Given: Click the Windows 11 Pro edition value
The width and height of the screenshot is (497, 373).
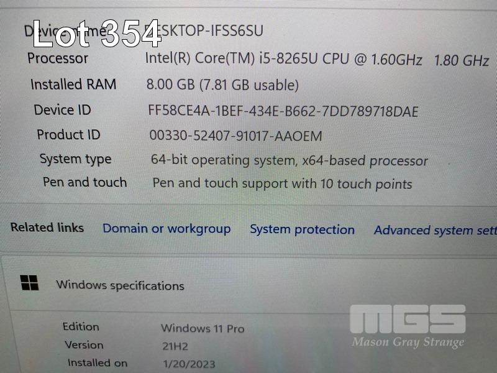Looking at the screenshot, I should [203, 328].
